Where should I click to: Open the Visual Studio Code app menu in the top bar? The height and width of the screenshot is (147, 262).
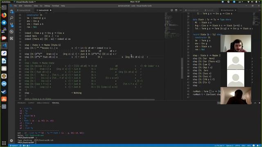coord(25,2)
